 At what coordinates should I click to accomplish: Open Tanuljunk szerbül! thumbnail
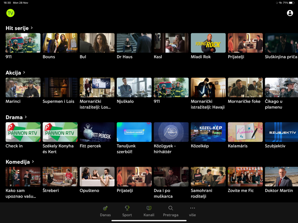tap(134, 132)
